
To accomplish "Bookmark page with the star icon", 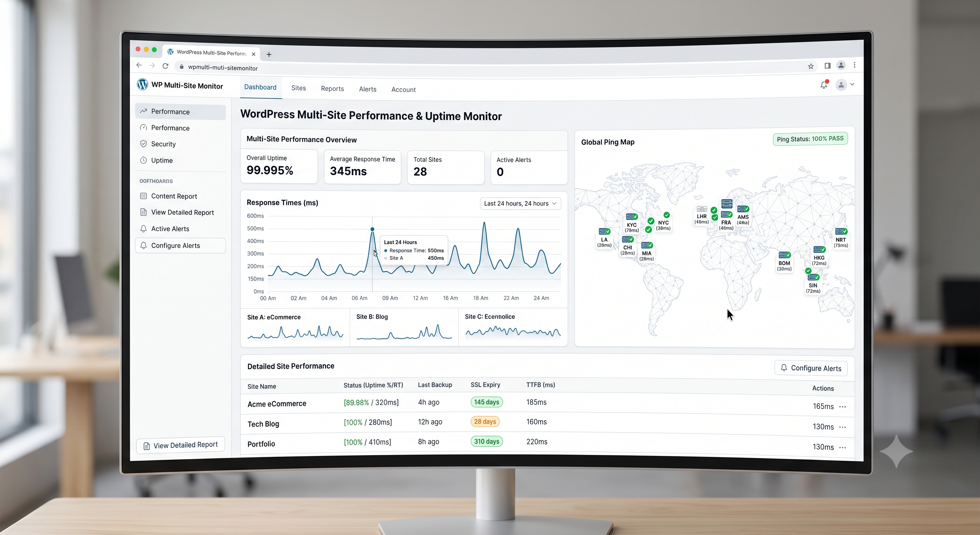I will pos(811,66).
